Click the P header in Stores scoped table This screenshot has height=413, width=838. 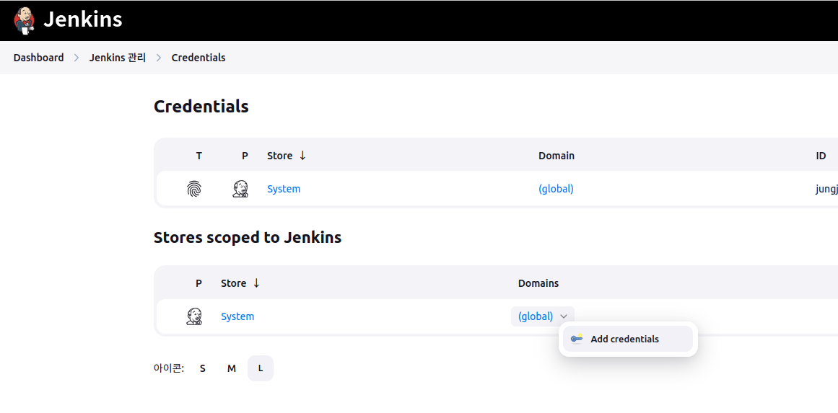[198, 283]
